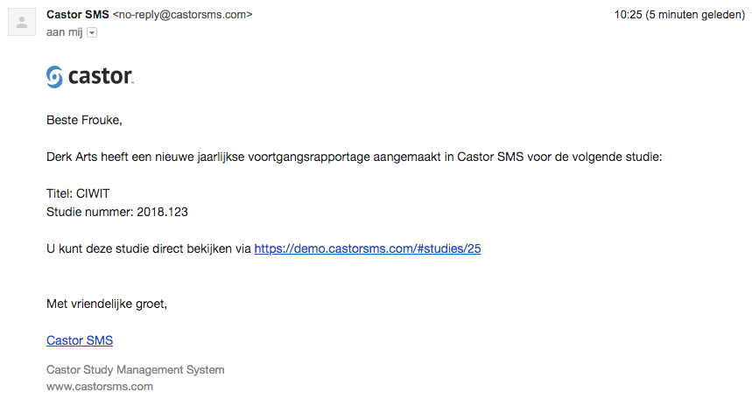Click the www.castorsms.com footer text
The height and width of the screenshot is (406, 752).
(100, 387)
